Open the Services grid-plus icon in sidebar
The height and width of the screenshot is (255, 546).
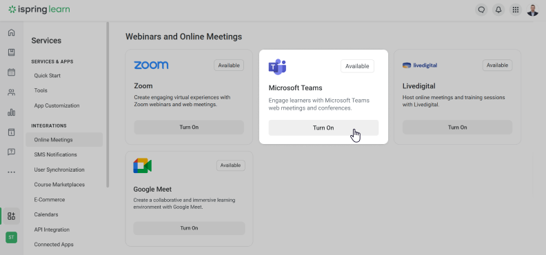tap(12, 216)
